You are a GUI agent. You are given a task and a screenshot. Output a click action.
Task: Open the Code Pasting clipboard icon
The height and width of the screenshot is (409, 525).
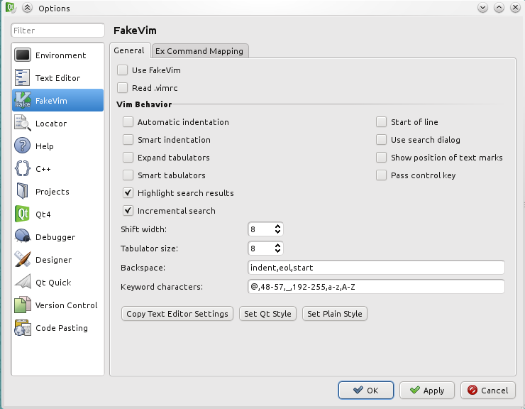pyautogui.click(x=23, y=327)
